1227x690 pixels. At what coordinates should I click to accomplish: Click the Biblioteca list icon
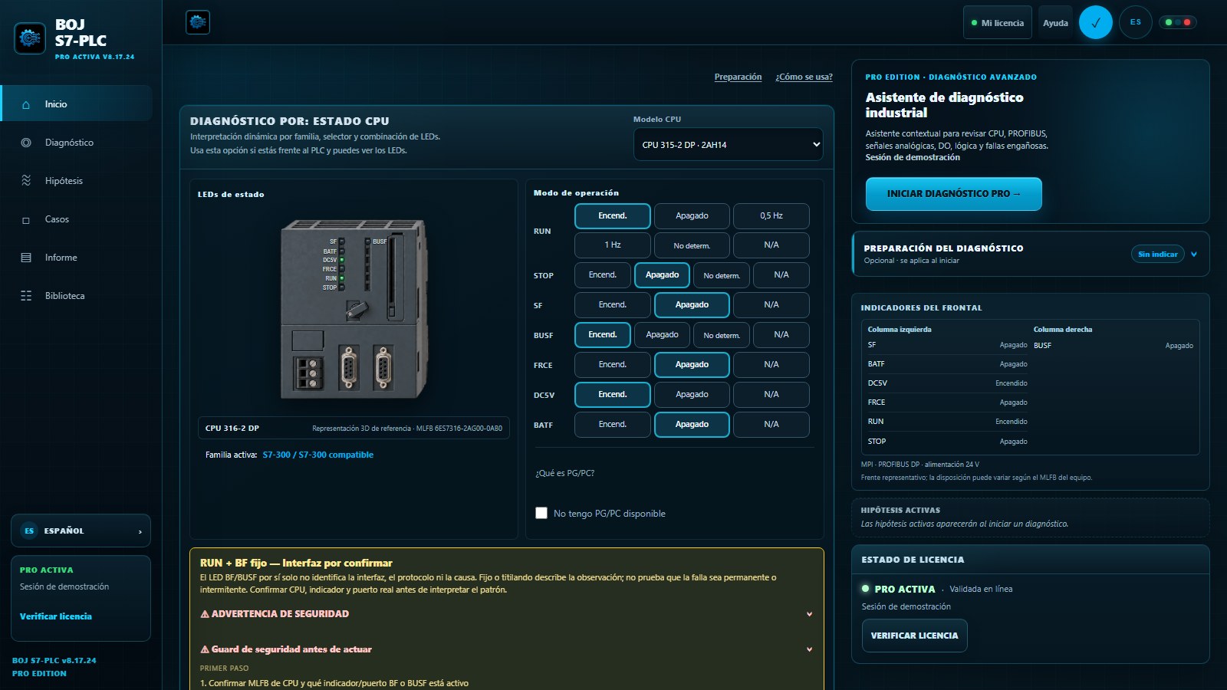pyautogui.click(x=26, y=296)
